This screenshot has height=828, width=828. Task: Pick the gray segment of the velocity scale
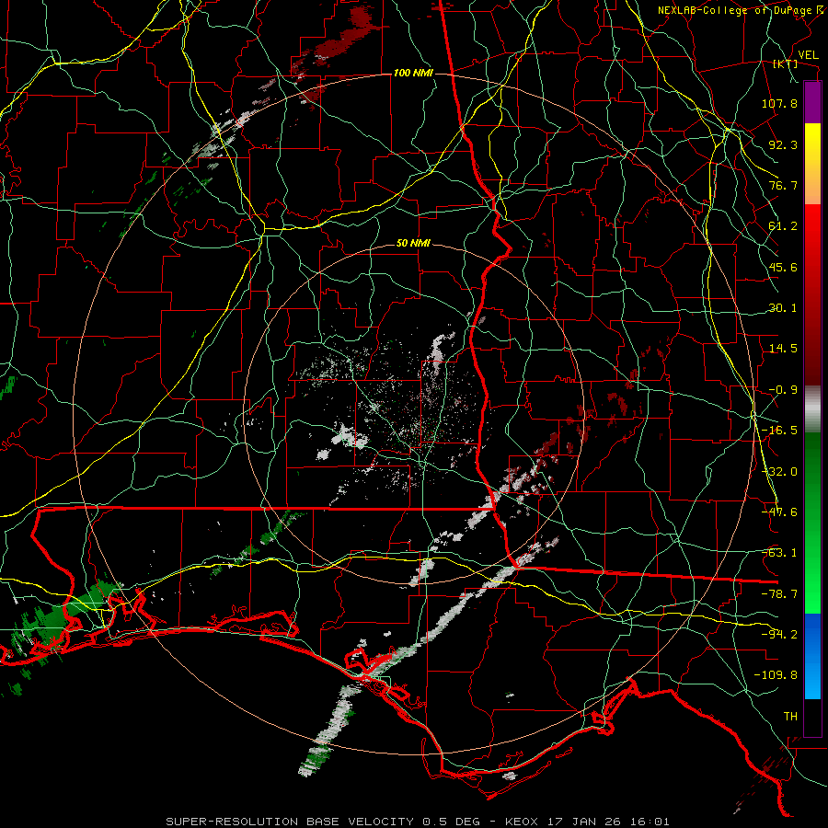click(812, 409)
